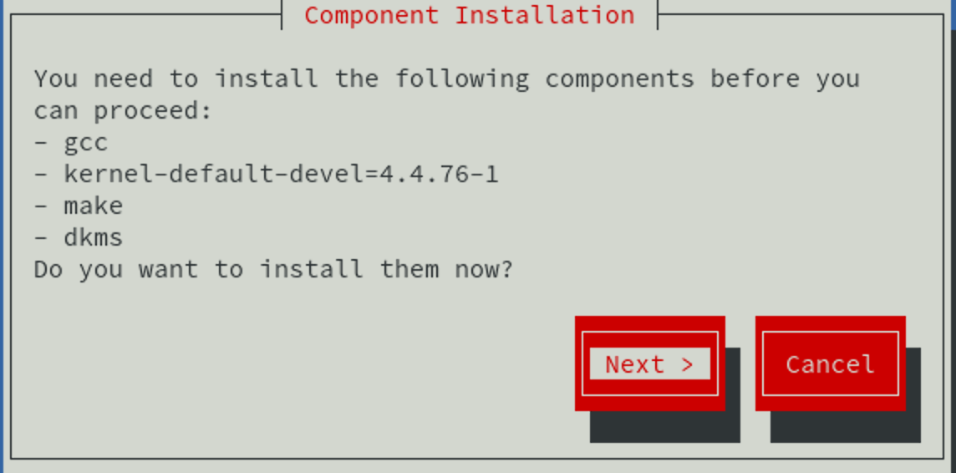The width and height of the screenshot is (956, 473).
Task: Click the word 'now?' ending the question
Action: click(484, 269)
